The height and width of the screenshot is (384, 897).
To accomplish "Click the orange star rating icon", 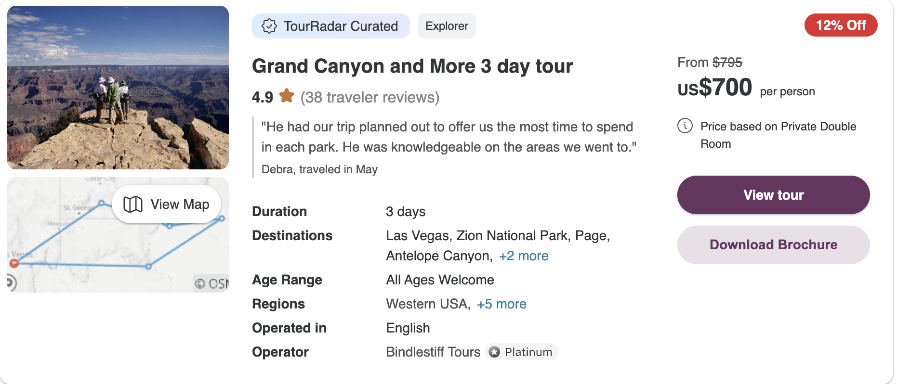I will click(288, 96).
